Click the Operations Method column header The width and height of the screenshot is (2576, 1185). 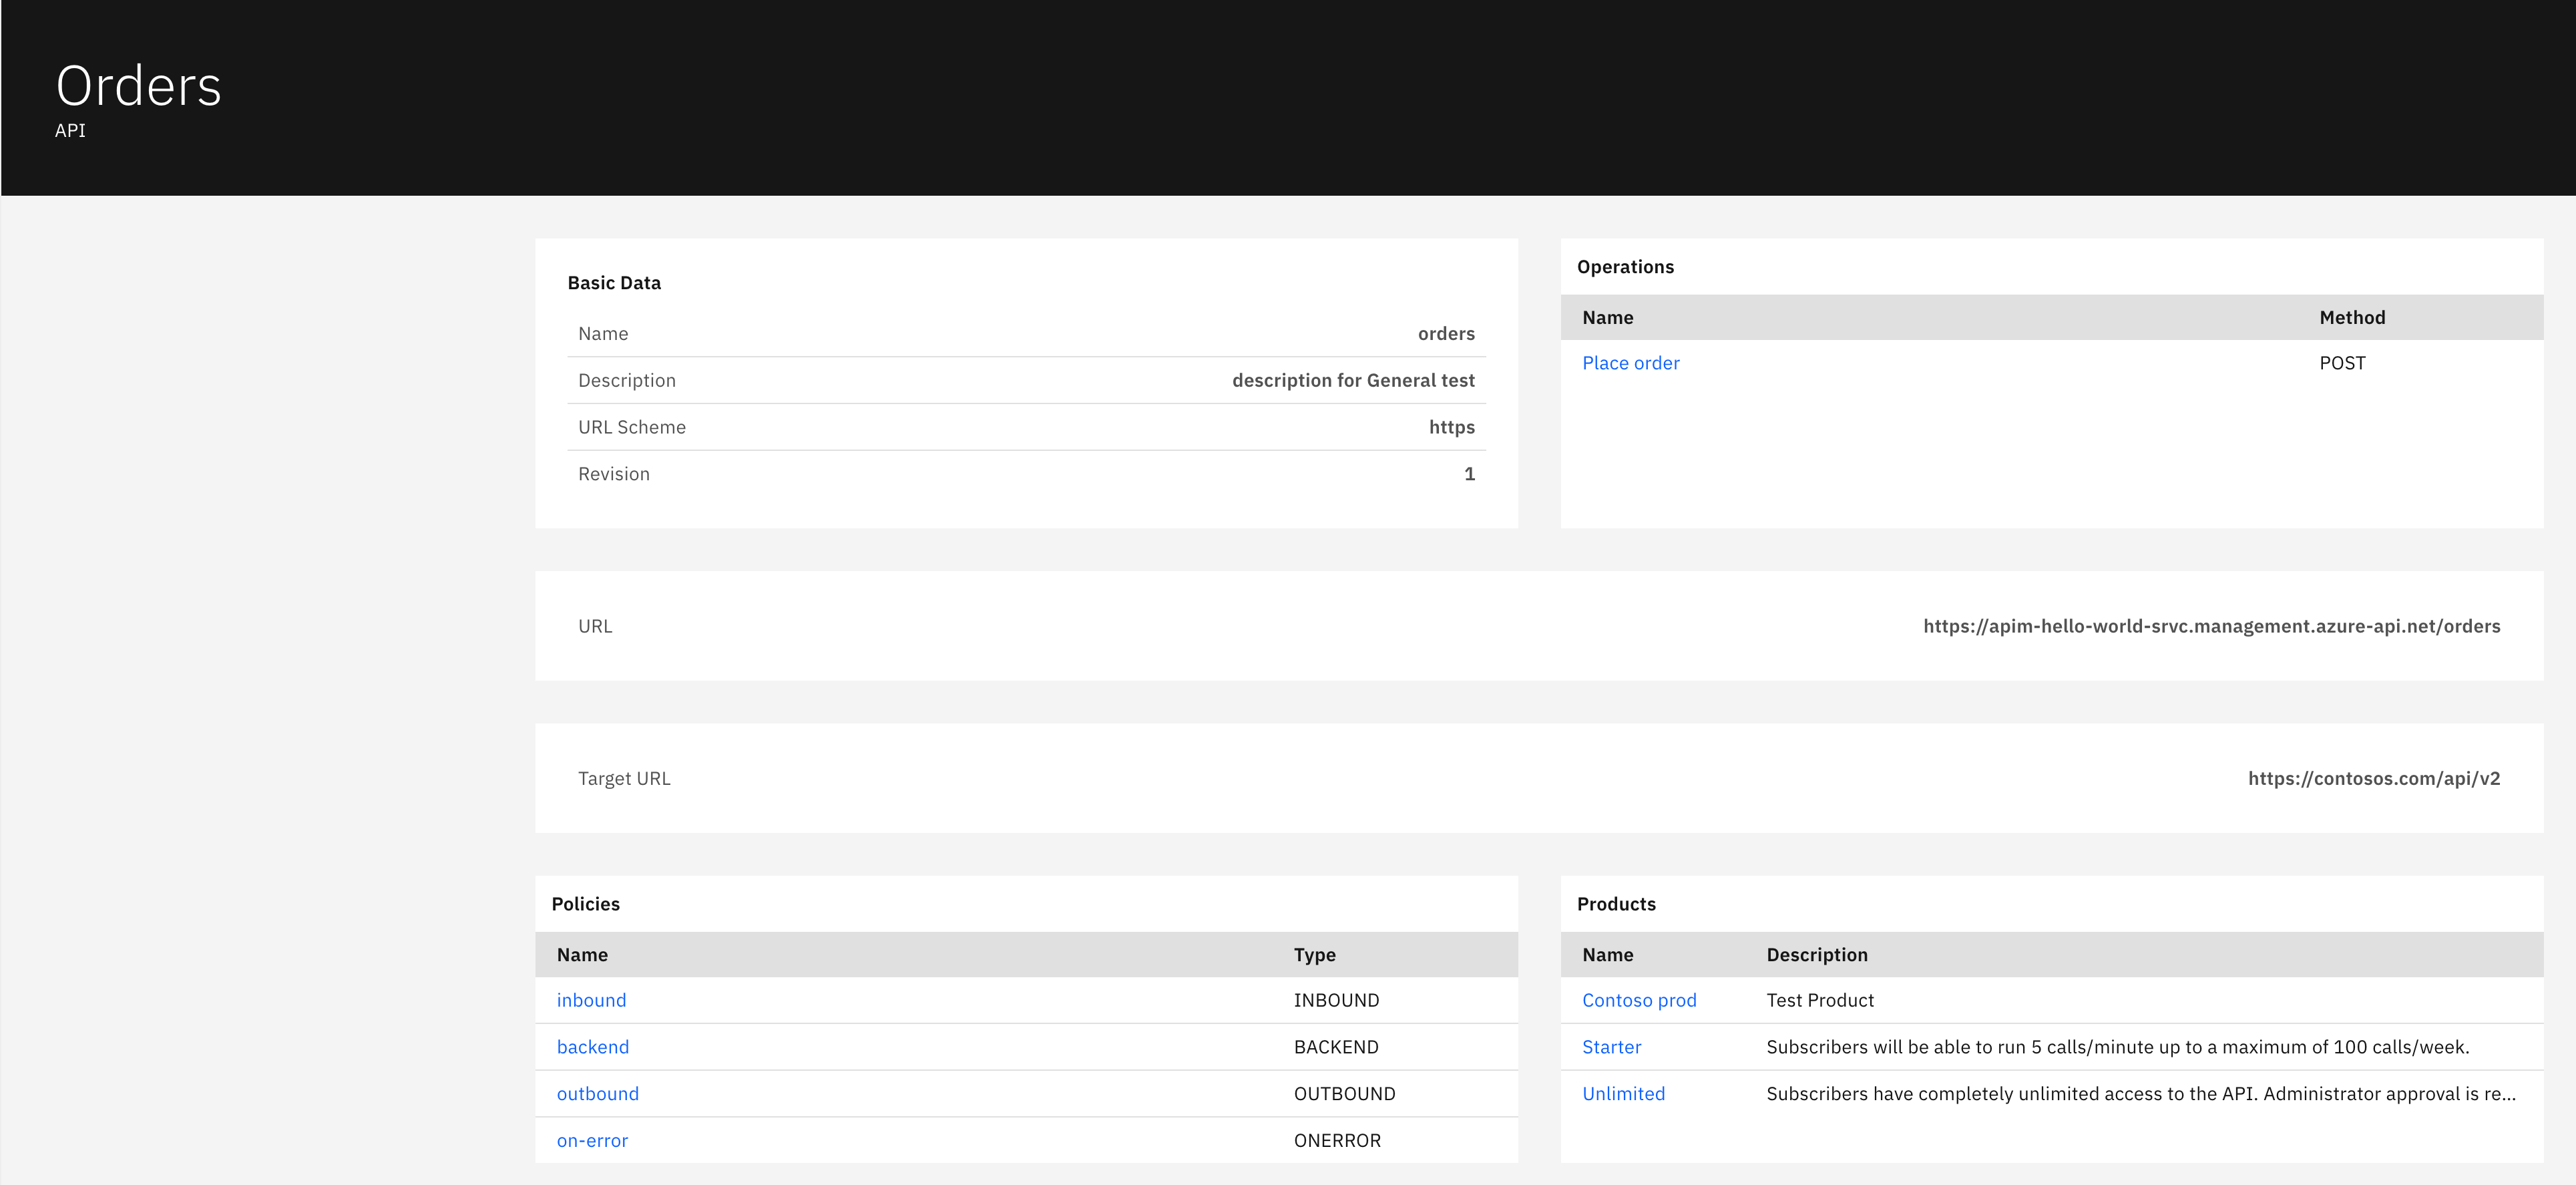pyautogui.click(x=2351, y=317)
